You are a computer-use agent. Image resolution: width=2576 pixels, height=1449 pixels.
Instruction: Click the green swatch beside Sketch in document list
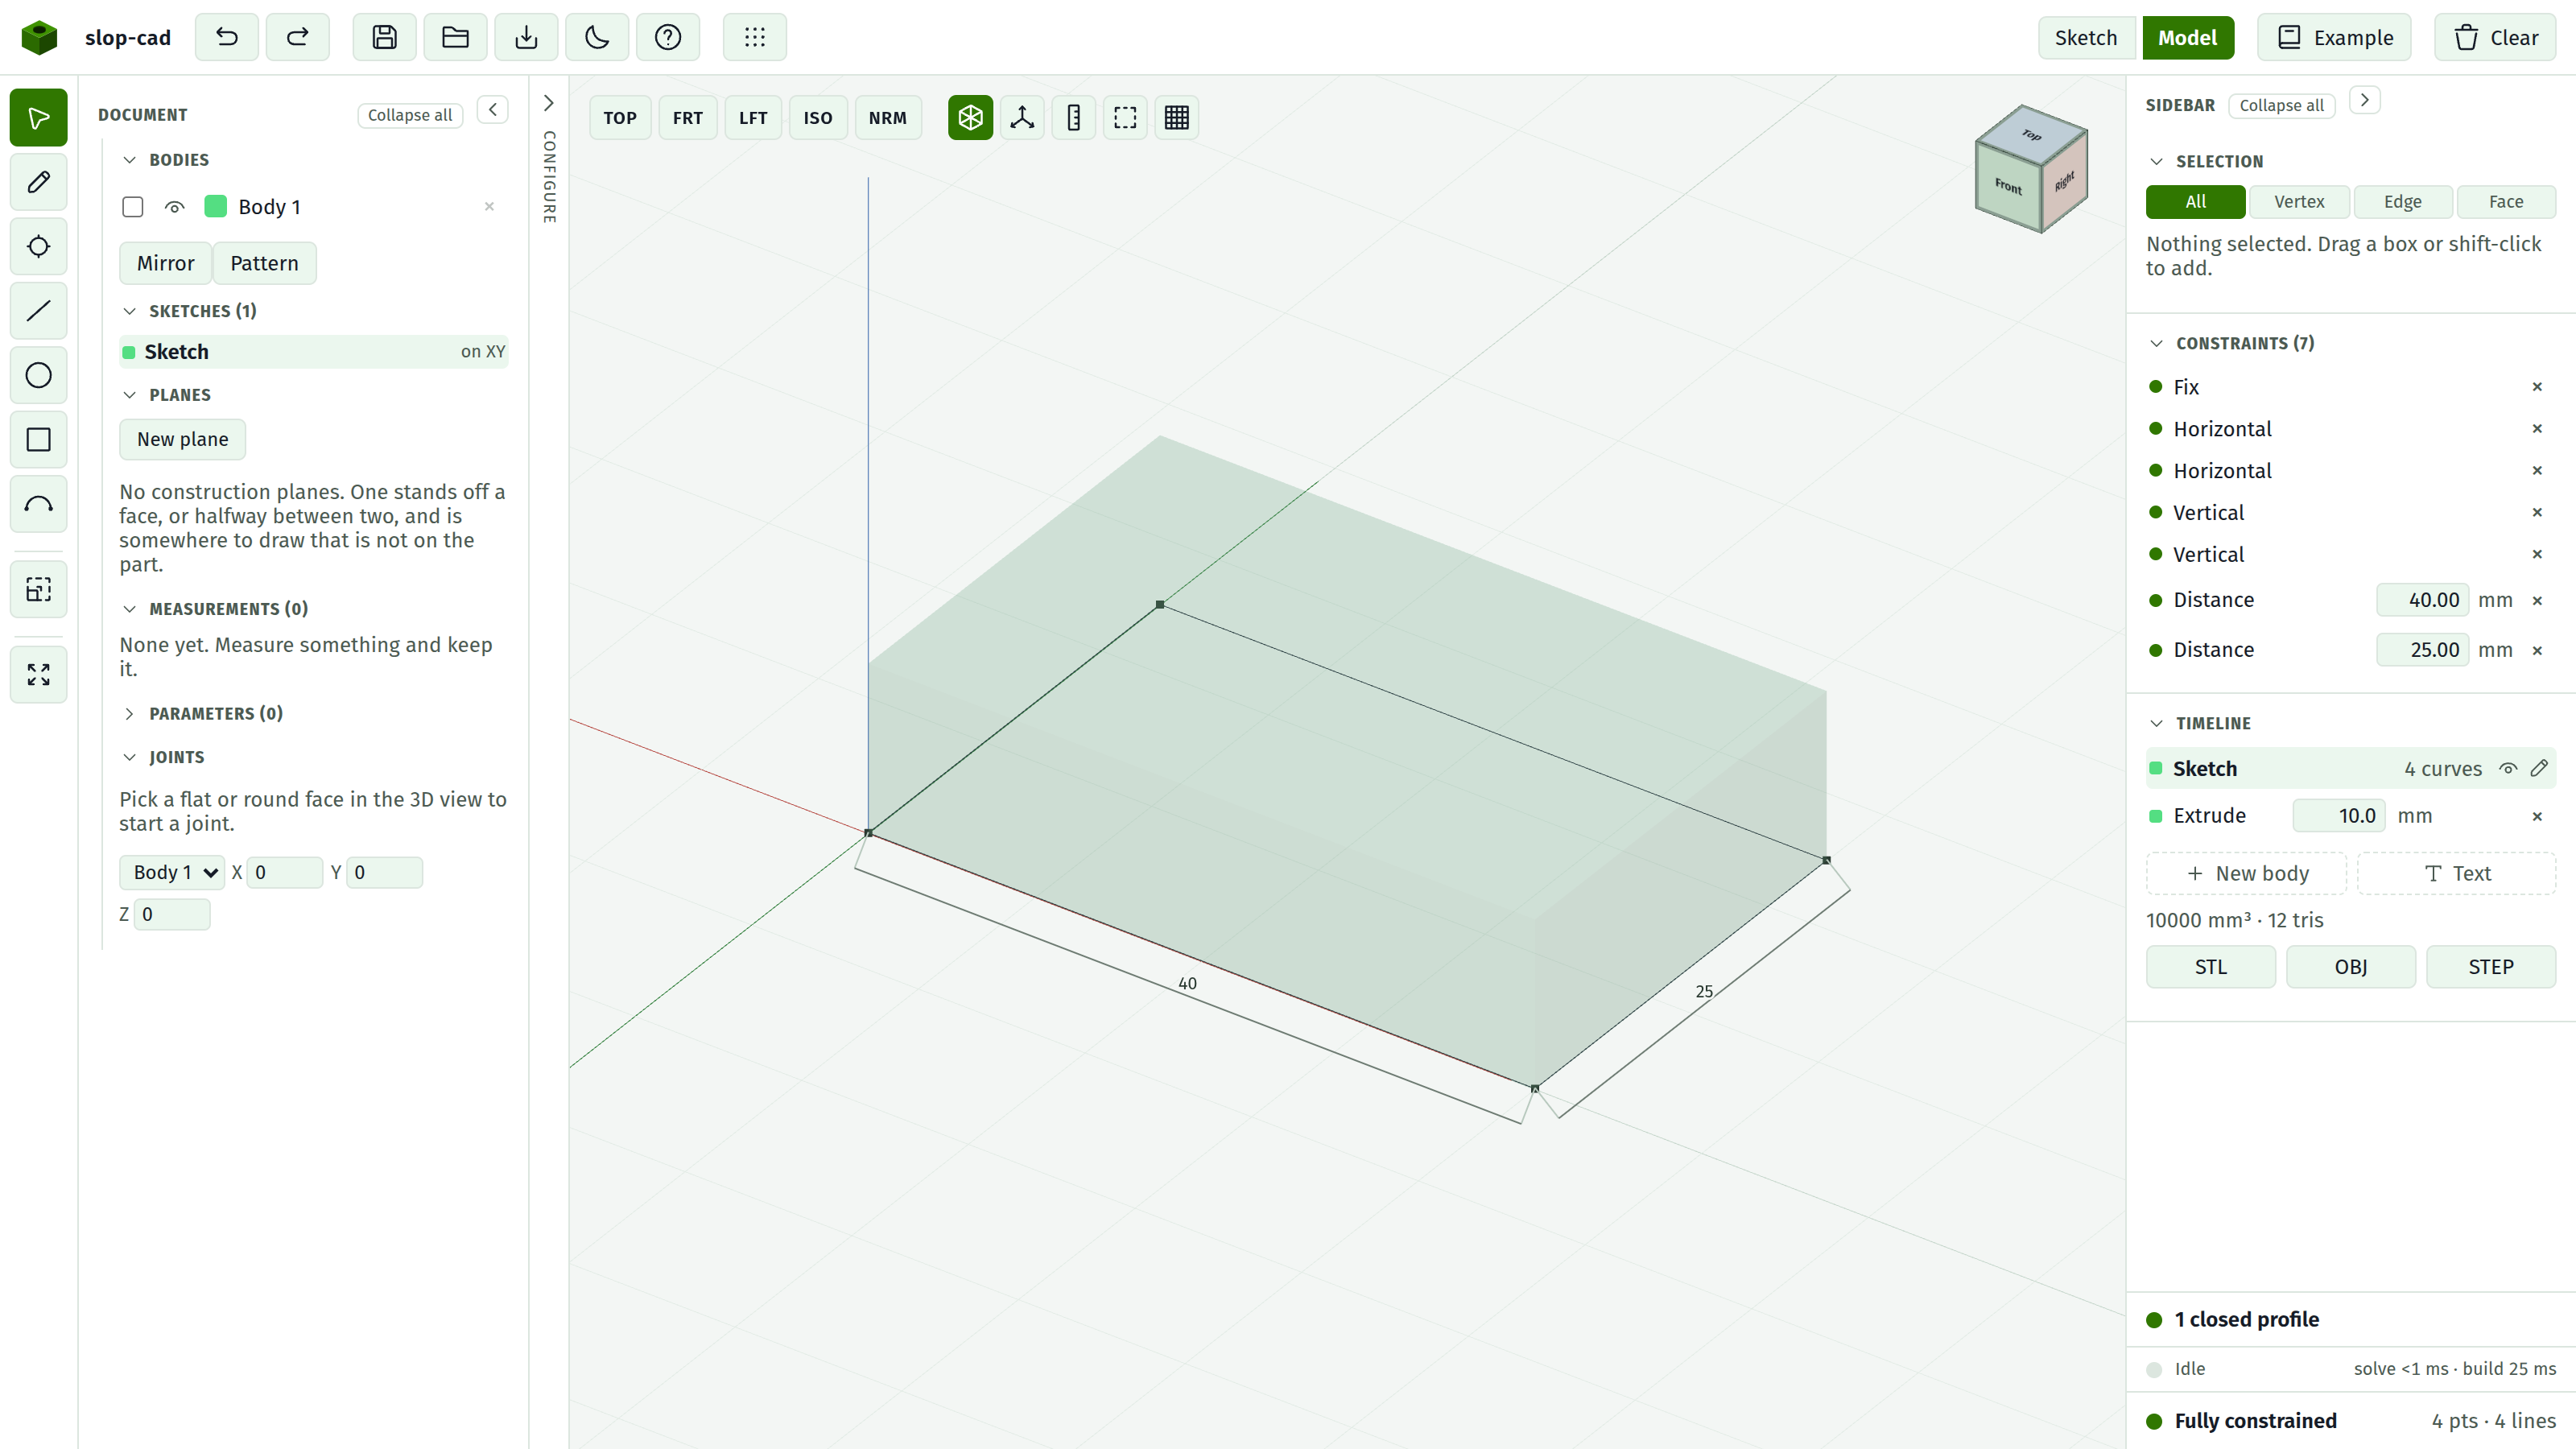[x=128, y=352]
